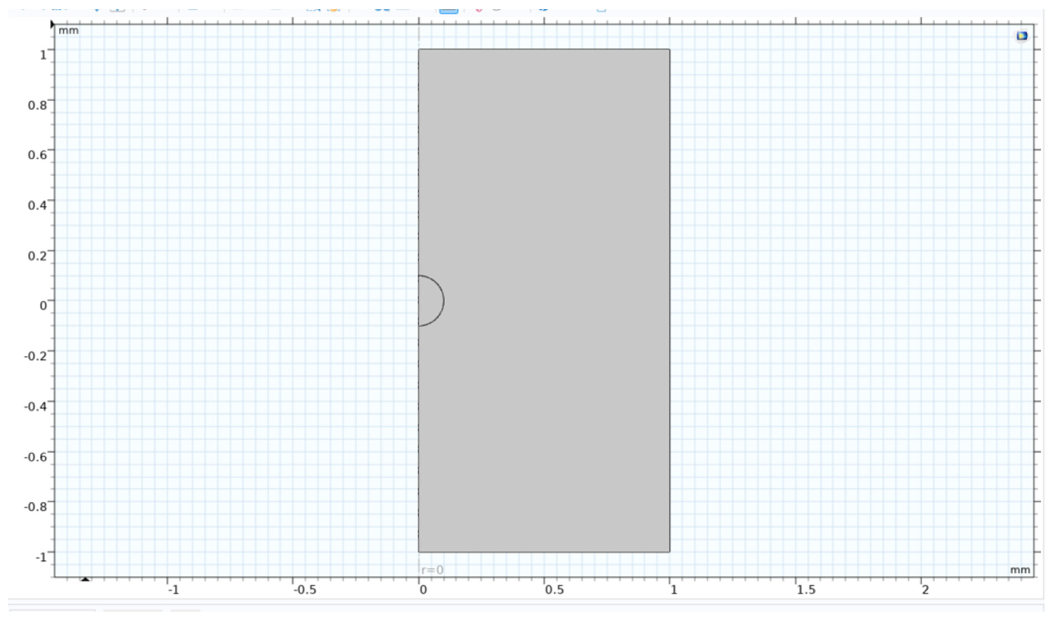
Task: Select the small semicircle domain
Action: click(430, 301)
